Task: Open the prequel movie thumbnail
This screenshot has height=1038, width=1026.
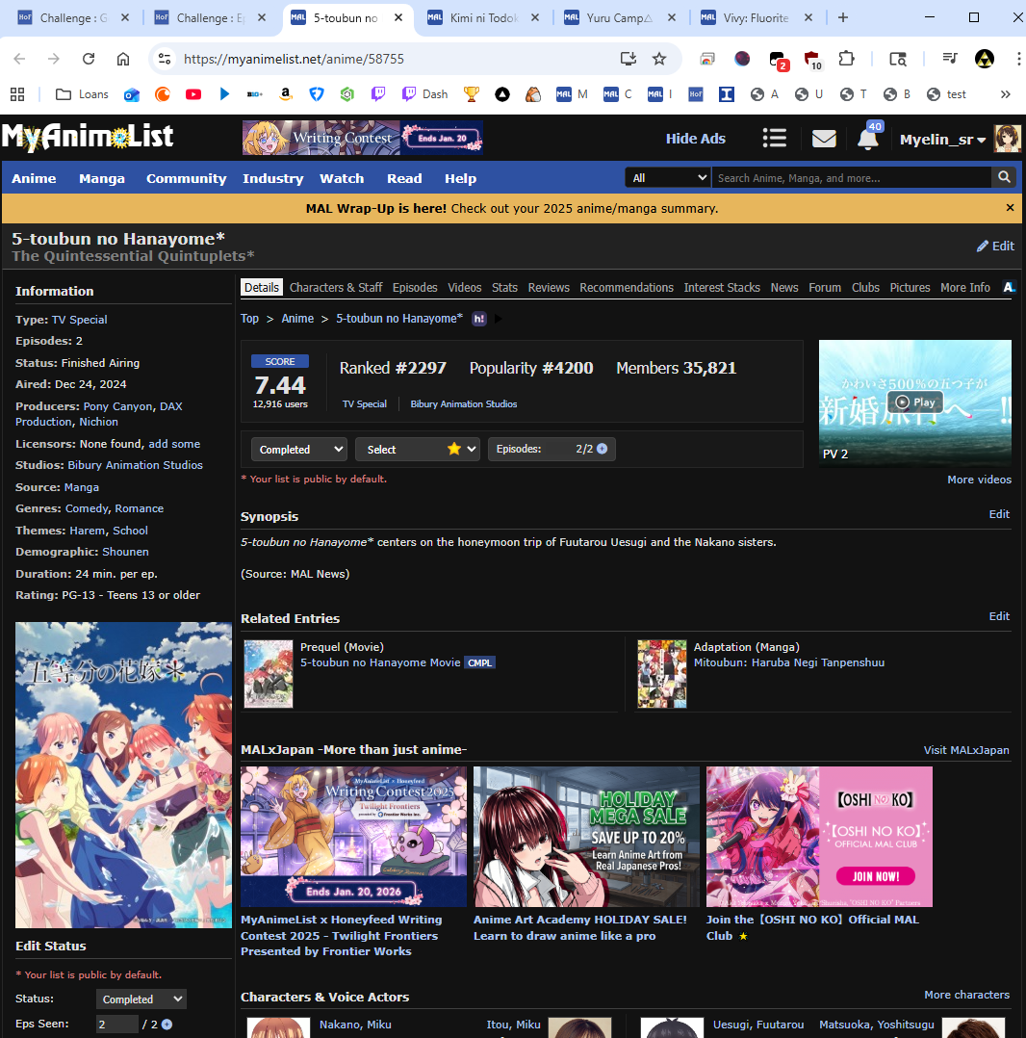Action: pyautogui.click(x=268, y=674)
